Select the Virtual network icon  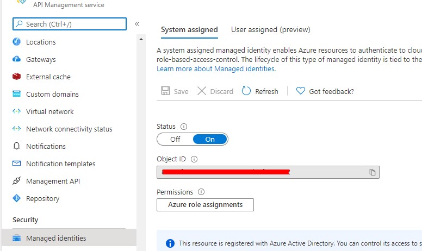pyautogui.click(x=16, y=111)
